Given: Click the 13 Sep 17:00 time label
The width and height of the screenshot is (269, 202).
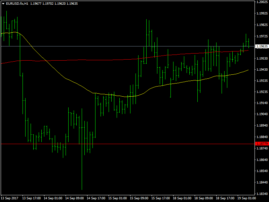Looking at the screenshot, I should coord(31,198).
